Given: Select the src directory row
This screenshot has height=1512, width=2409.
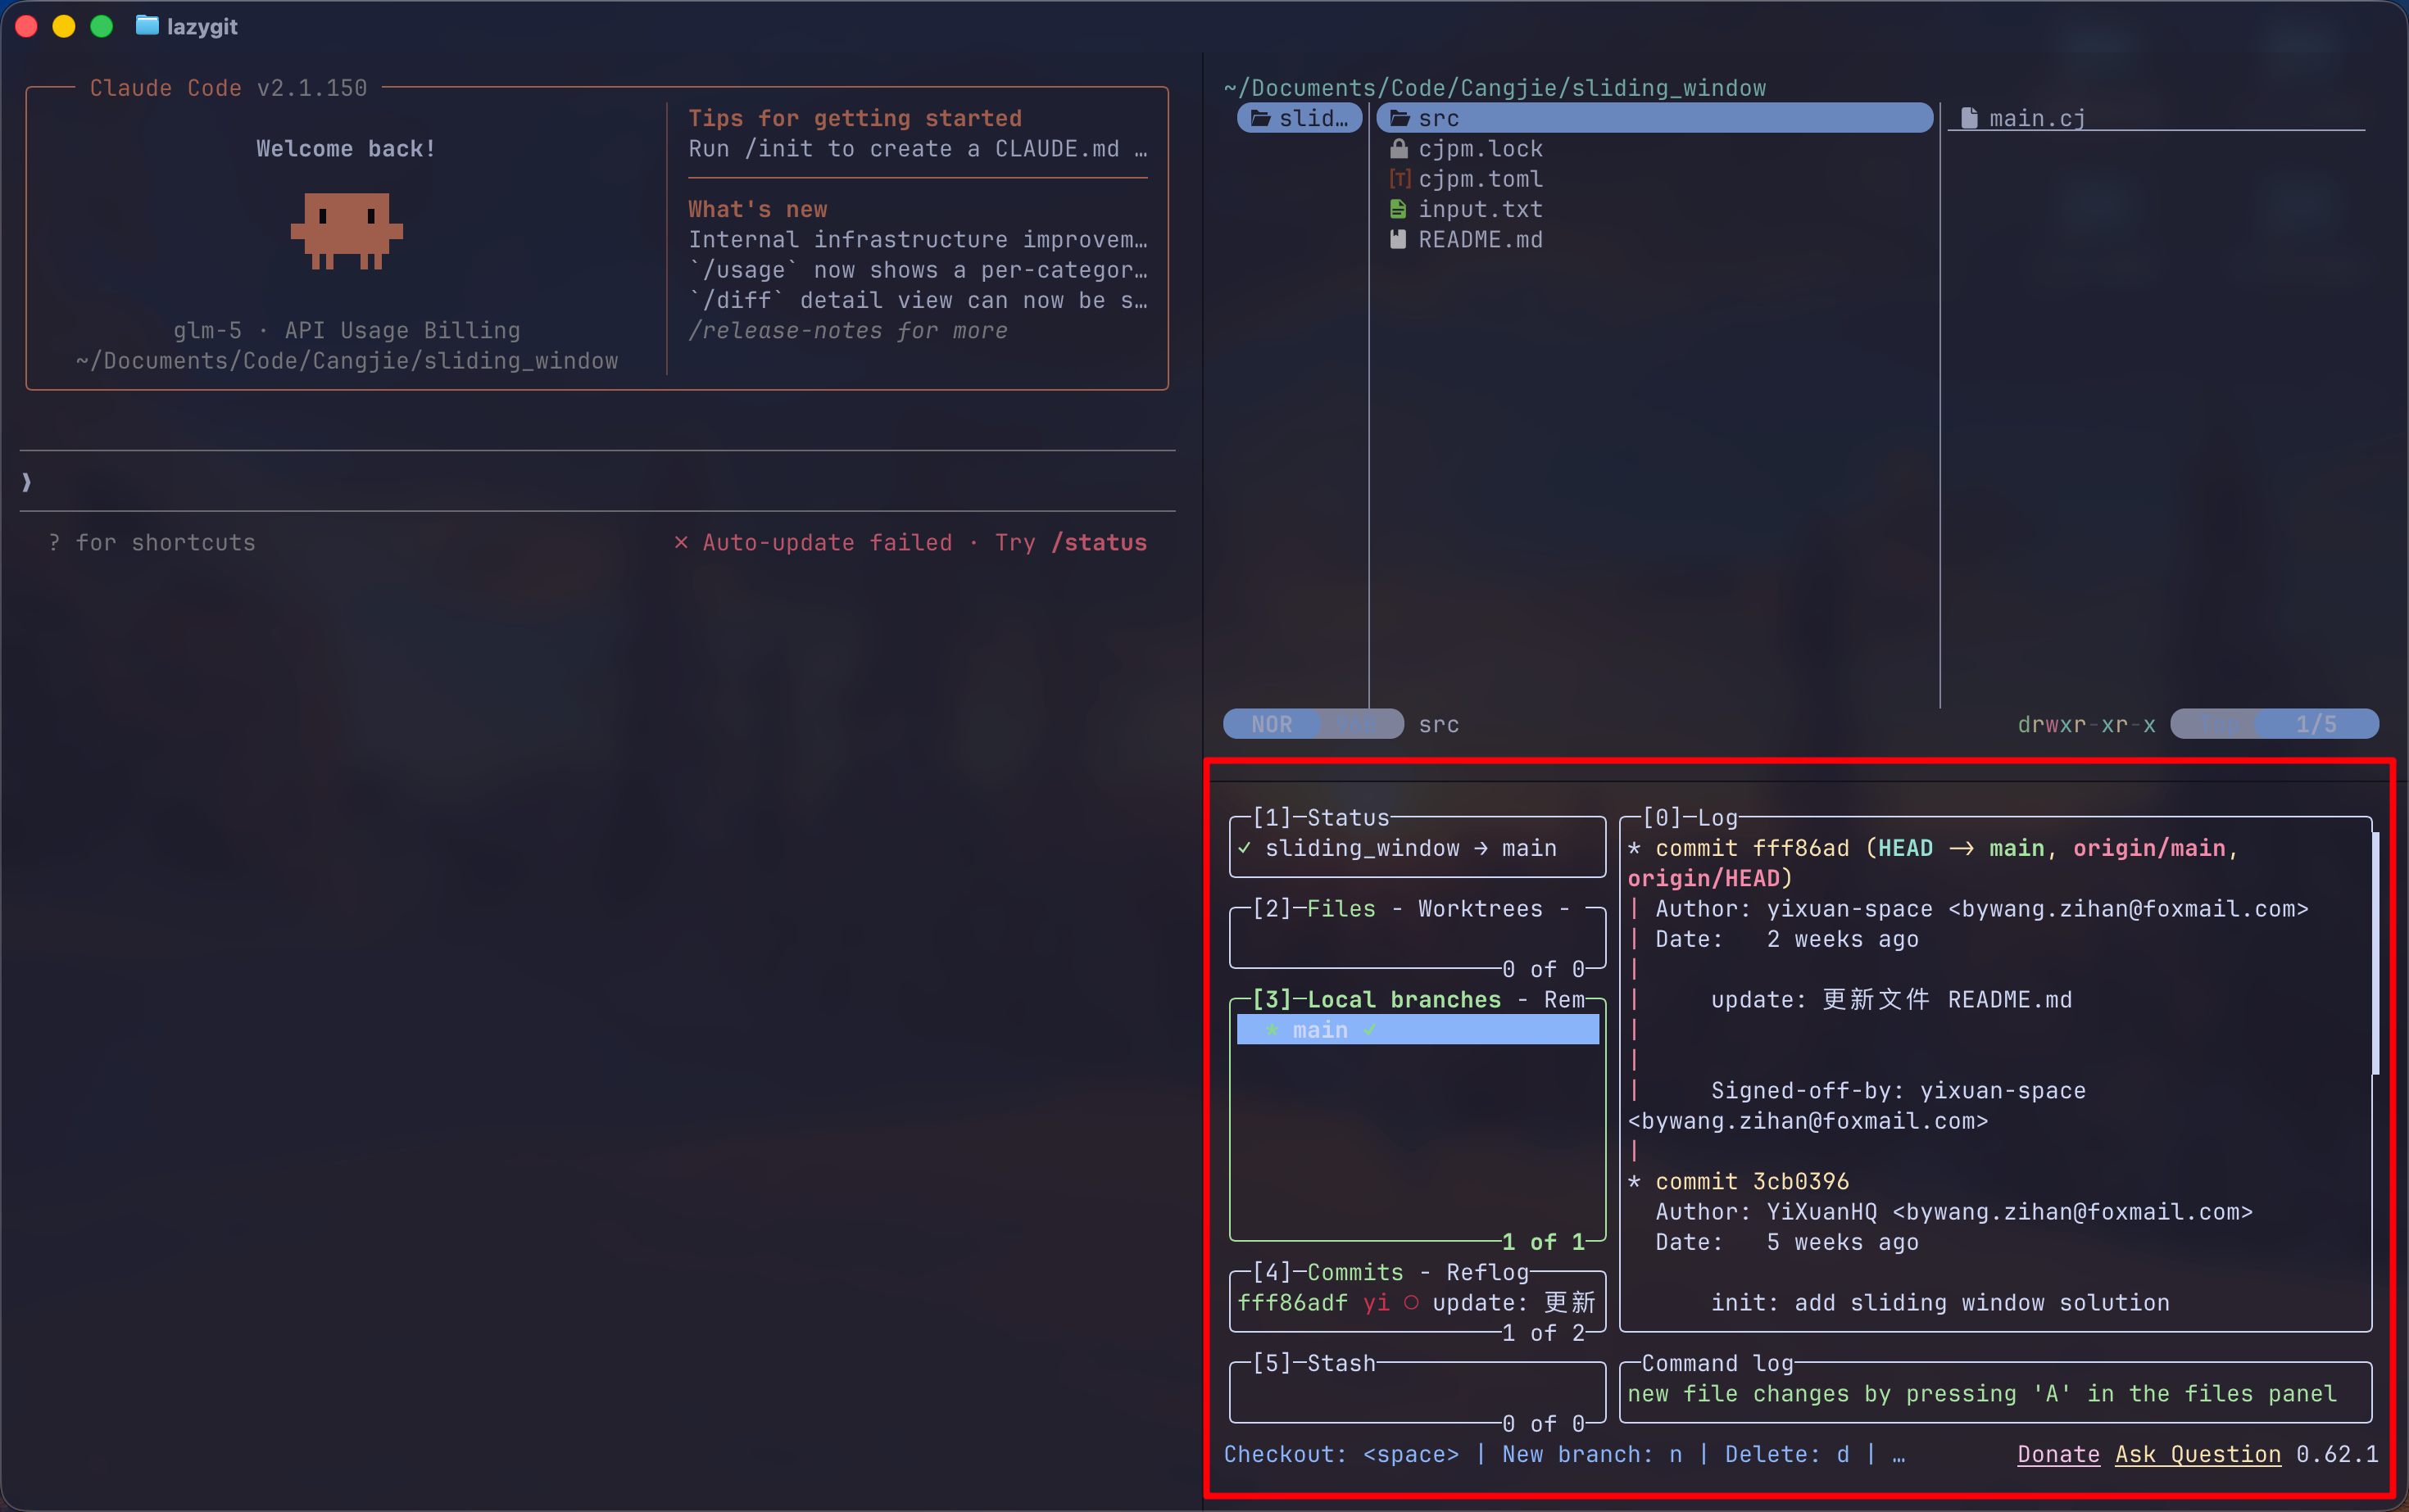Looking at the screenshot, I should (1654, 118).
